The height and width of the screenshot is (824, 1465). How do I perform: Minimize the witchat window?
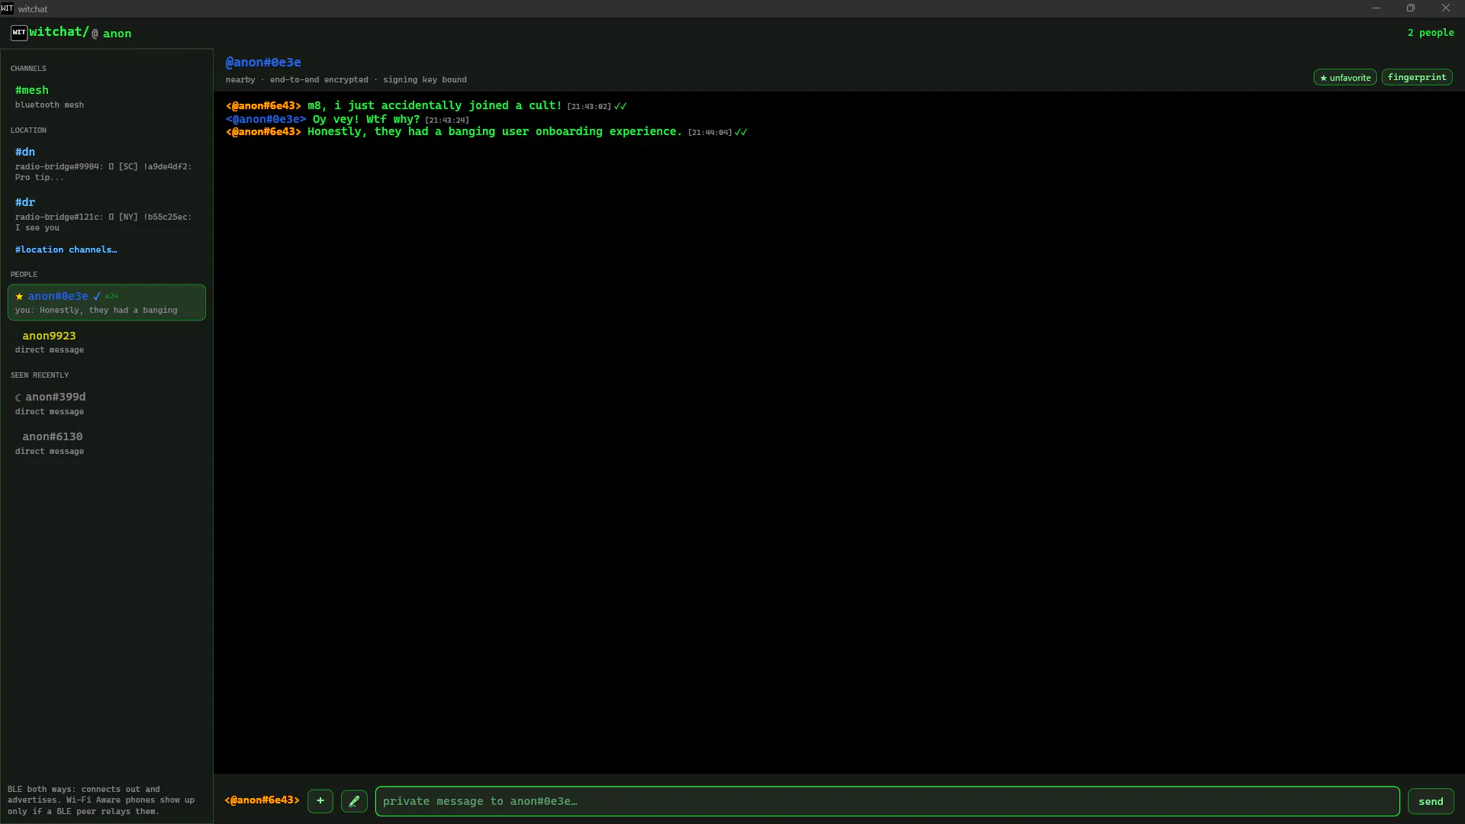(1376, 8)
